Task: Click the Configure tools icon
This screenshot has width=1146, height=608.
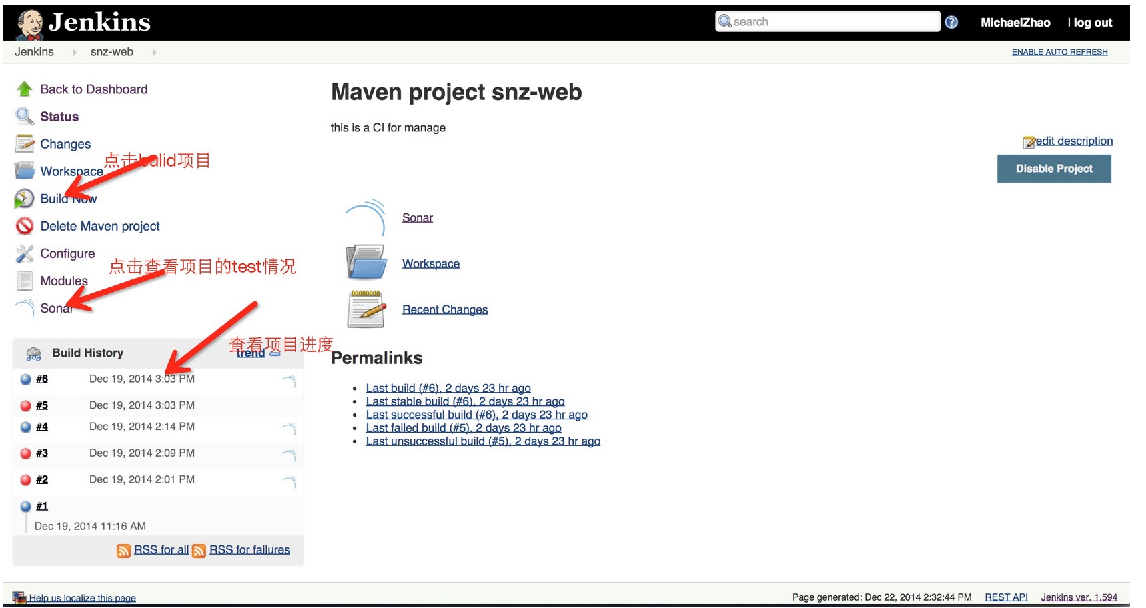Action: [x=25, y=253]
